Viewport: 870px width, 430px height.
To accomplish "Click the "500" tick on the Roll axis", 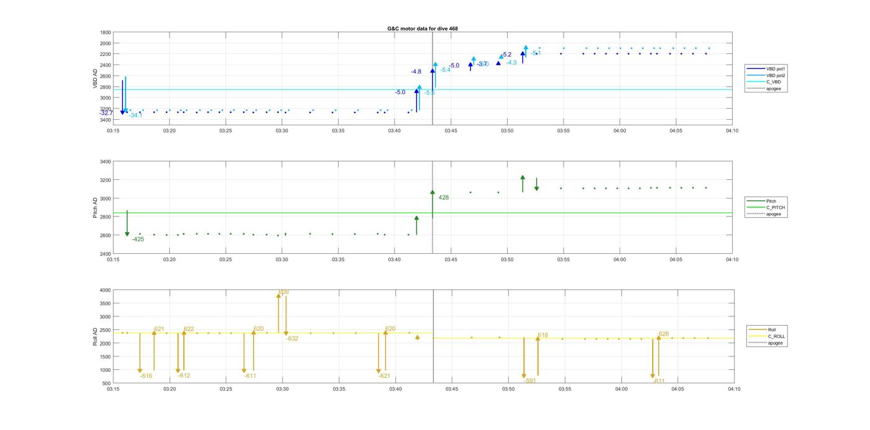I will 107,383.
